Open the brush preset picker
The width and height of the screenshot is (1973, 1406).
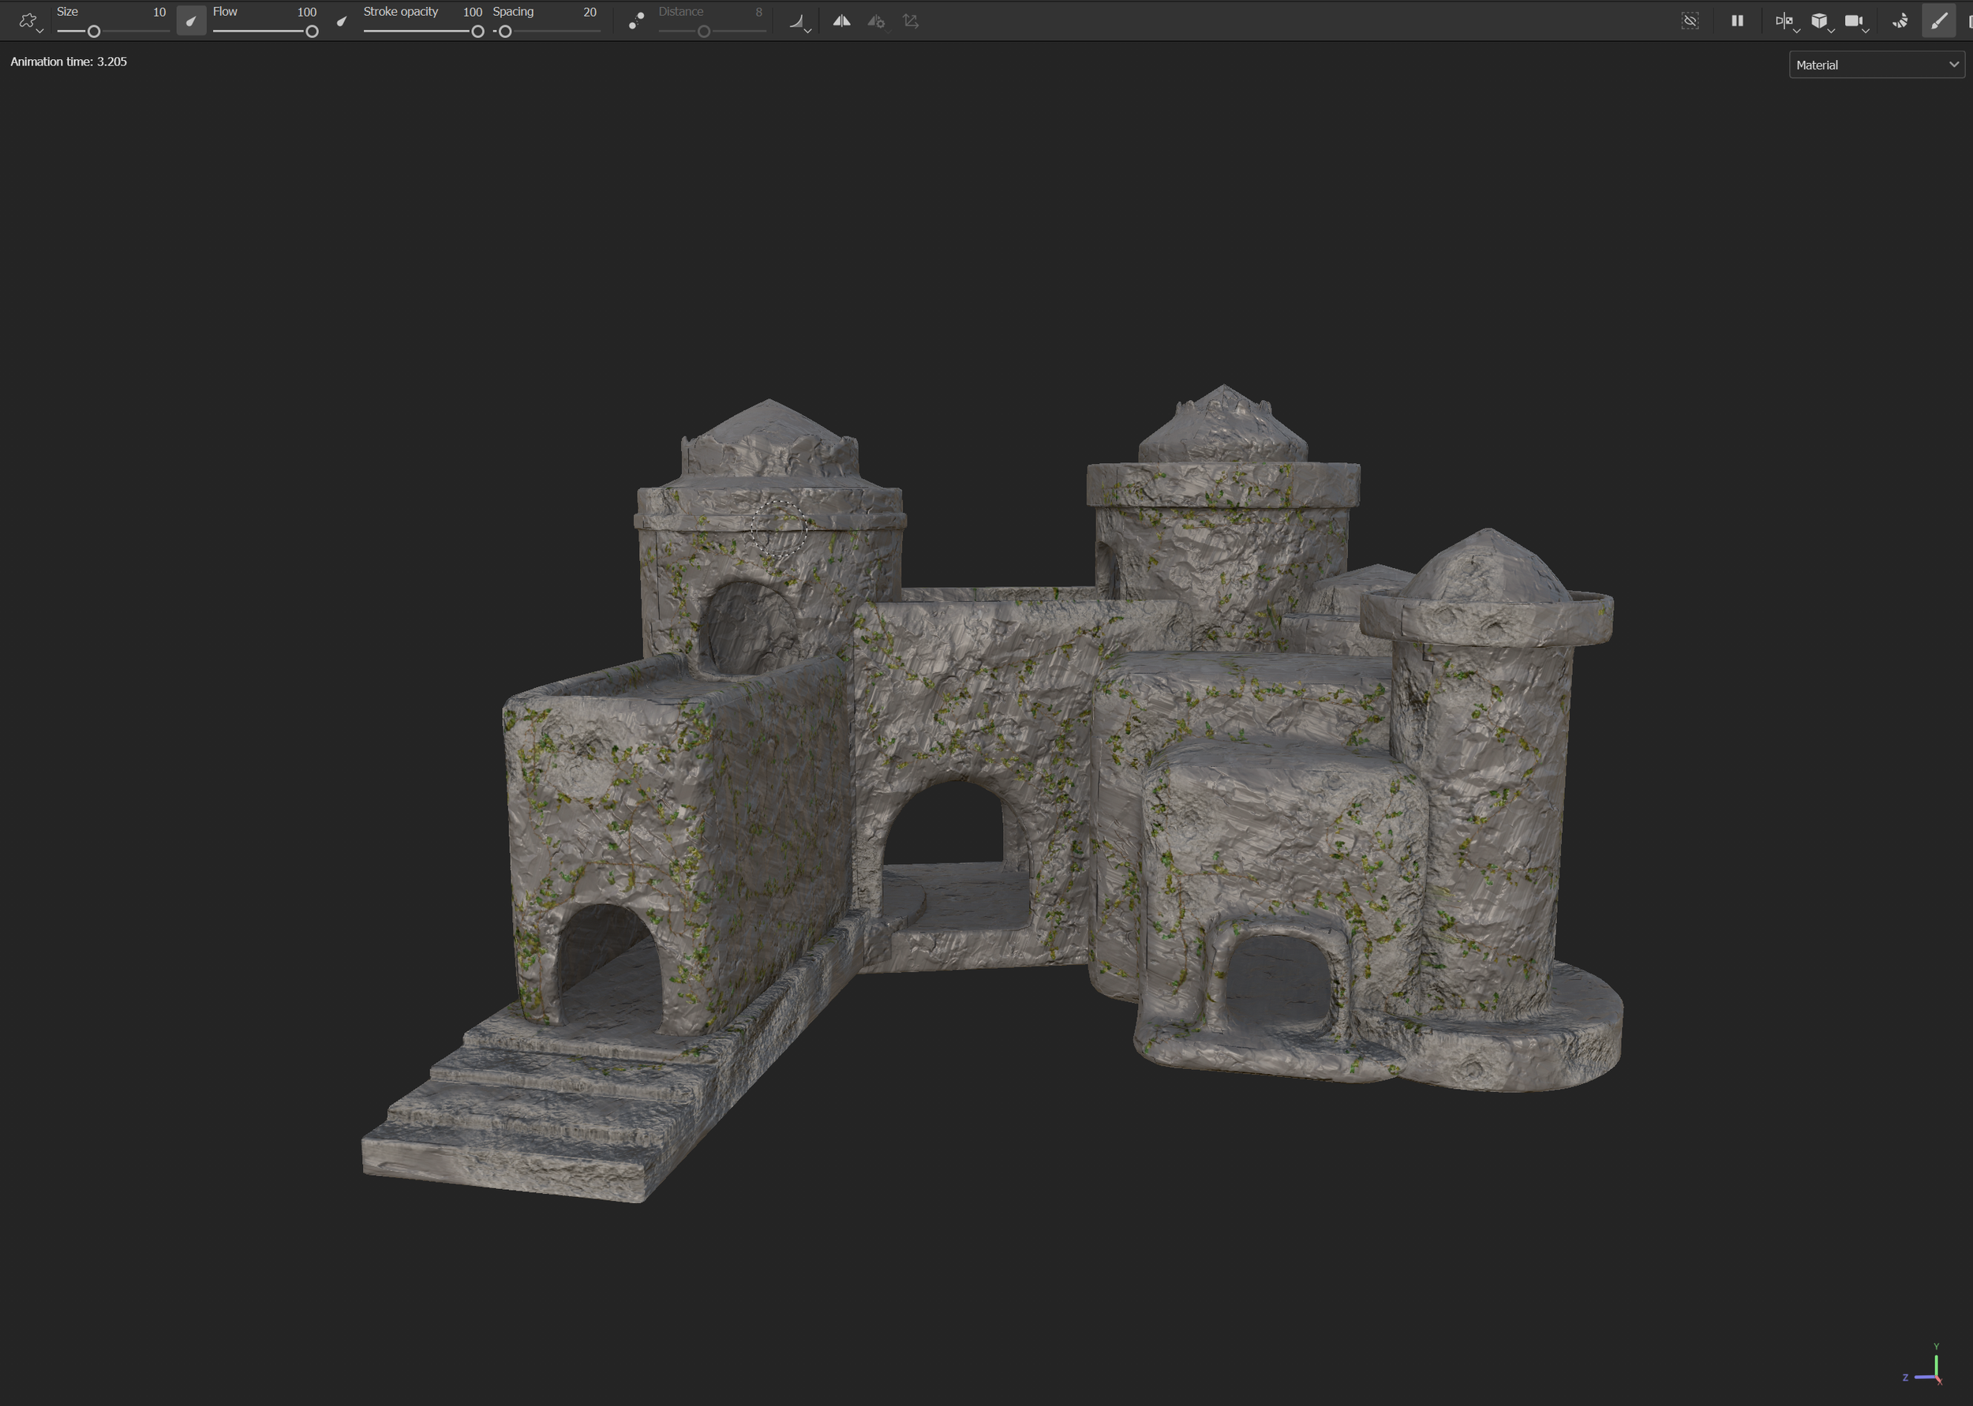(x=29, y=21)
